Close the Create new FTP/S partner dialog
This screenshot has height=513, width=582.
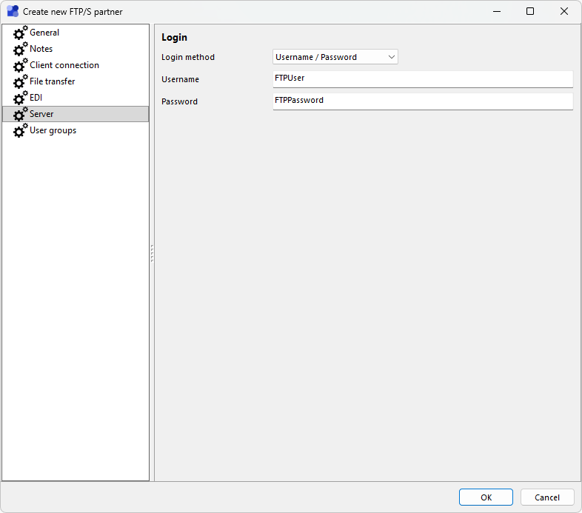point(564,11)
